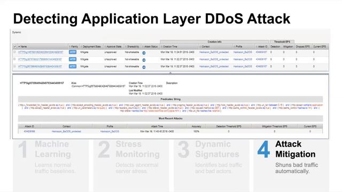Click HTTP family badge in second signature row
This screenshot has height=192, width=342.
(x=73, y=59)
